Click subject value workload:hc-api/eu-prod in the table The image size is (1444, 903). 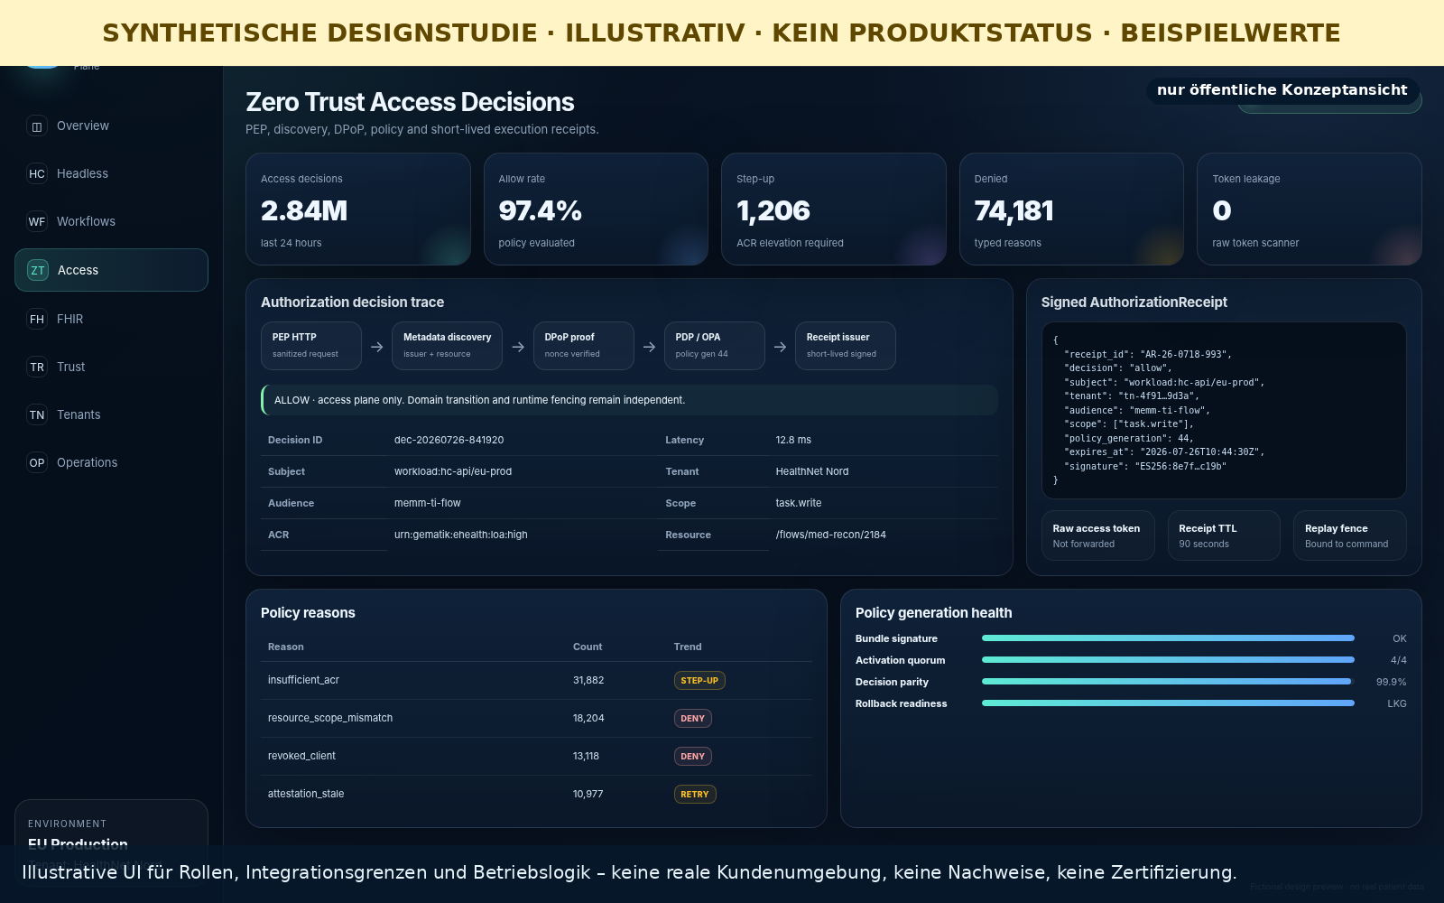pos(453,472)
